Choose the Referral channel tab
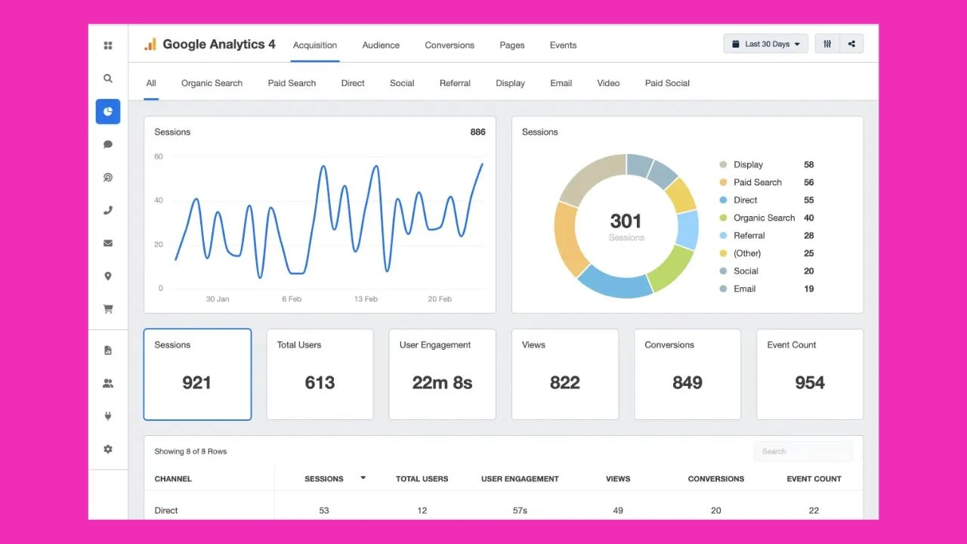This screenshot has width=967, height=544. 455,83
